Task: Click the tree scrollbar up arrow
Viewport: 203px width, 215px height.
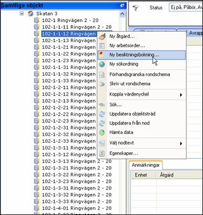Action: point(122,13)
